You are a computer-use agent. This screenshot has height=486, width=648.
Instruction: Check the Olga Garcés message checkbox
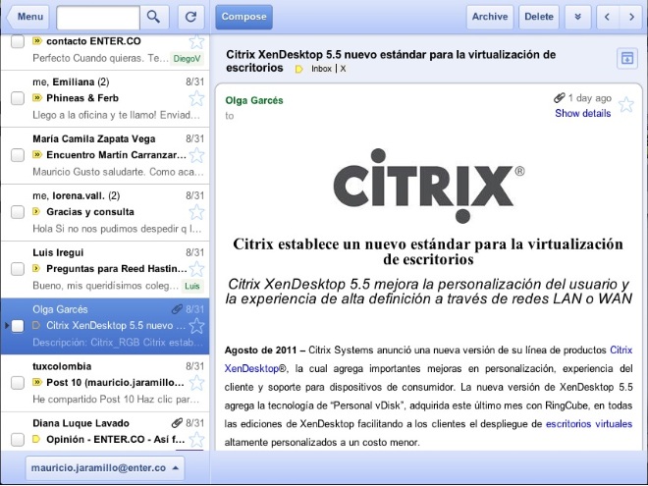point(18,326)
